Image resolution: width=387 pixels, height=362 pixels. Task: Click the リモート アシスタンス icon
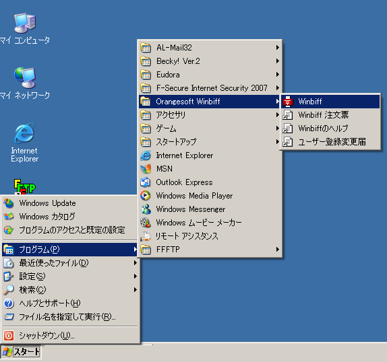click(146, 236)
